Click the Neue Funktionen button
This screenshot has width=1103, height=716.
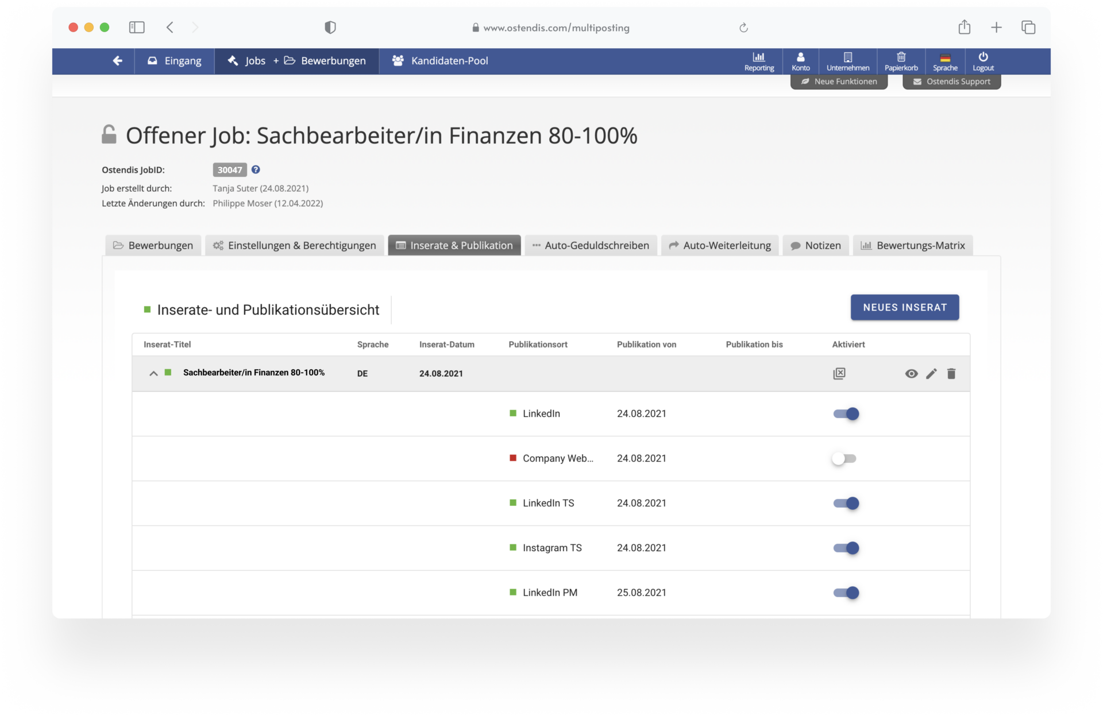tap(839, 82)
